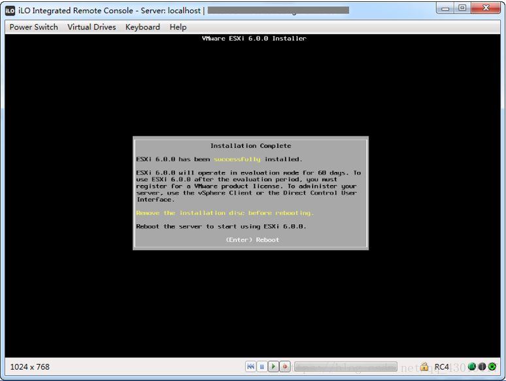
Task: Click the iLO logo in title bar
Action: click(10, 10)
